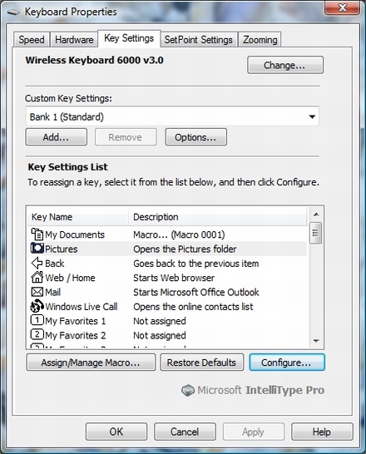This screenshot has width=366, height=454.
Task: Click the Description column header
Action: coord(217,217)
